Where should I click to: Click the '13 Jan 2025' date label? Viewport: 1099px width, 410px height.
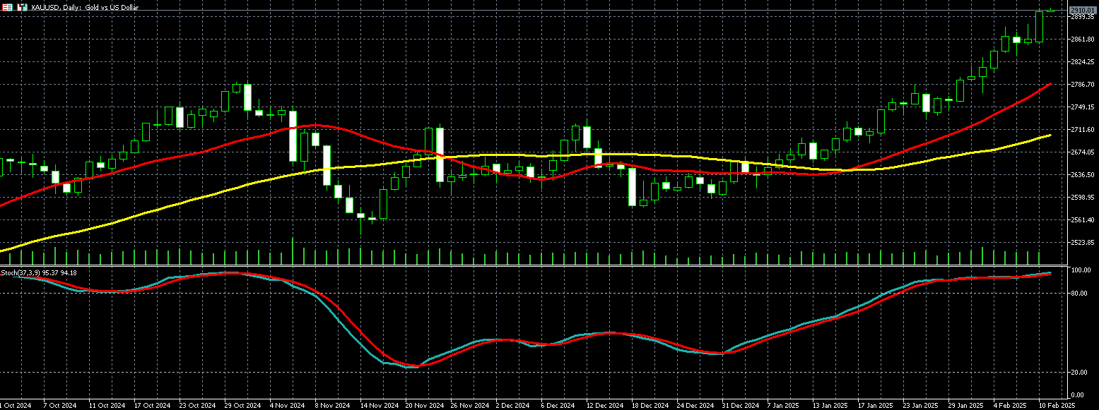(x=830, y=406)
